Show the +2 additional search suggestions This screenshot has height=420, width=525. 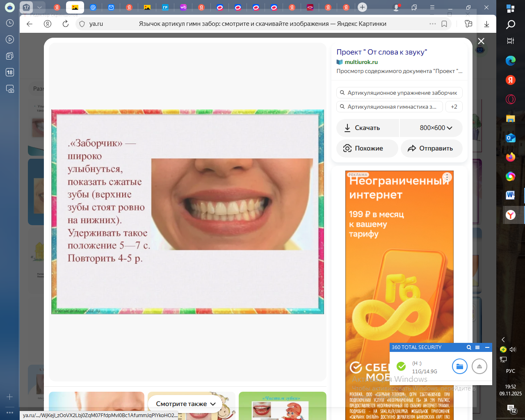(x=454, y=107)
